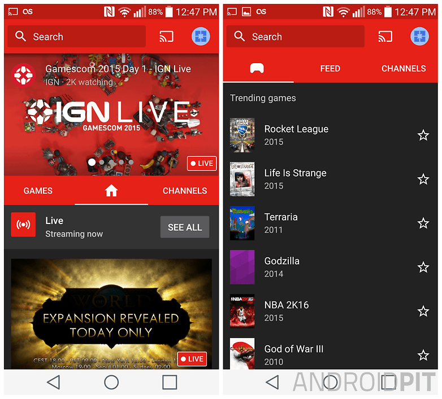Open the Terraria title text
The height and width of the screenshot is (399, 442).
pyautogui.click(x=281, y=217)
